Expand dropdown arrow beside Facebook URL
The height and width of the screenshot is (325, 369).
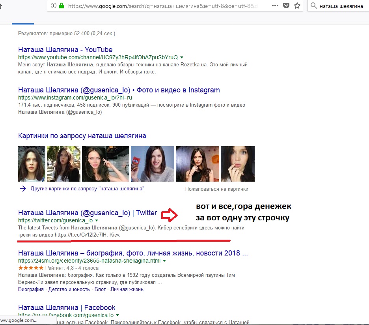[117, 316]
